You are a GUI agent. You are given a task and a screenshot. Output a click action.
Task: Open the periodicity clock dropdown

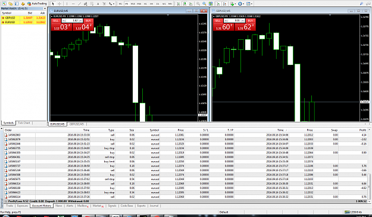pos(241,4)
